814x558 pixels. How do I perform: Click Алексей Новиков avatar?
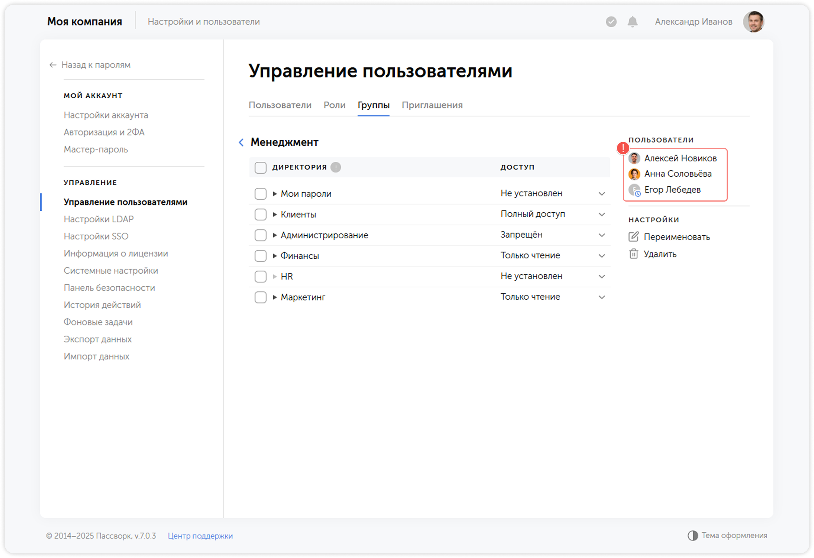coord(634,158)
